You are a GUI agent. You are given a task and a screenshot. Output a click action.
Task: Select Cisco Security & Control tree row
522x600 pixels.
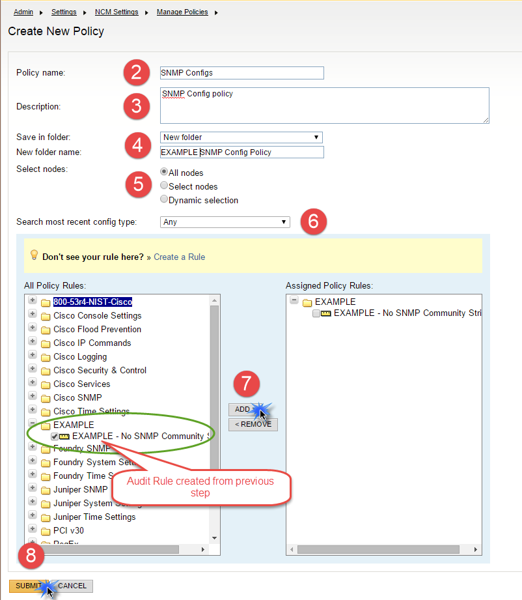coord(100,371)
